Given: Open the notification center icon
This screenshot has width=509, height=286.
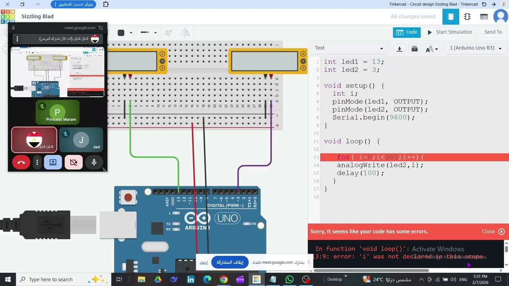Looking at the screenshot, I should (498, 279).
